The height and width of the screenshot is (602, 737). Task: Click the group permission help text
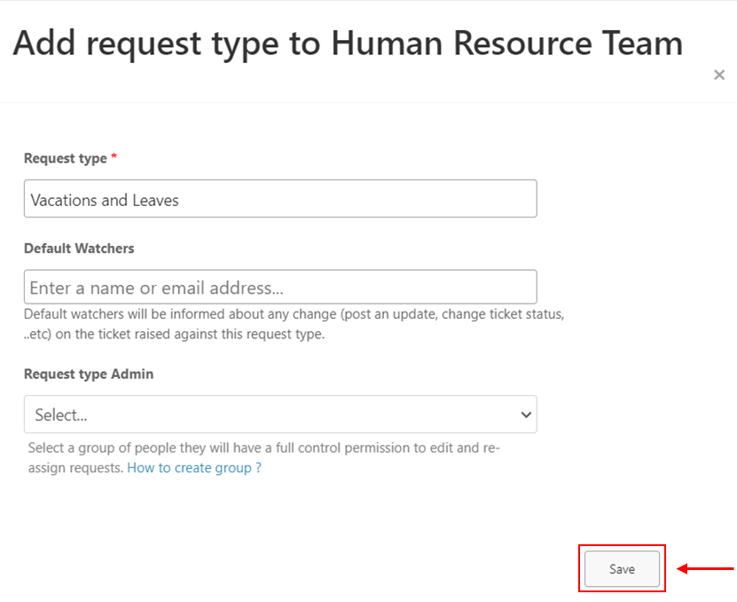(263, 457)
